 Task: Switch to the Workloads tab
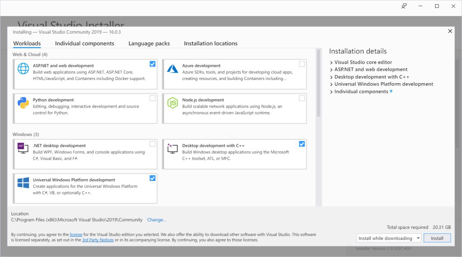(27, 44)
